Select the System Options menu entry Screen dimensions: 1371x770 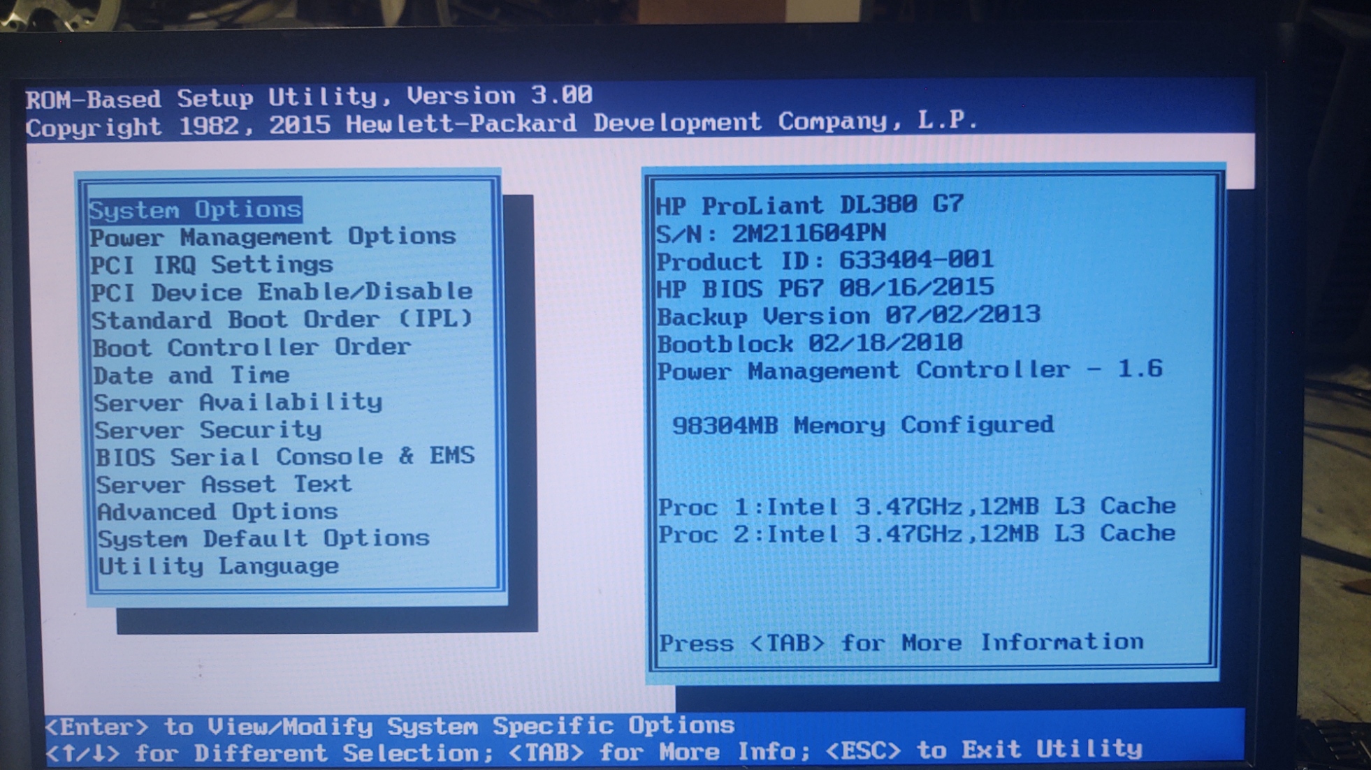[x=195, y=209]
